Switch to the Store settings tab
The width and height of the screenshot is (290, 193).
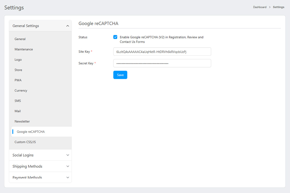coord(18,70)
